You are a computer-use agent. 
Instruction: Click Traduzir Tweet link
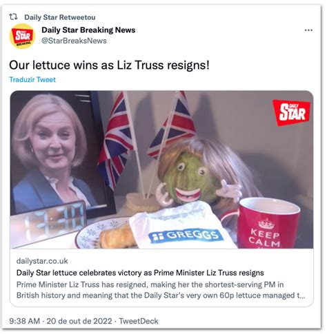[x=32, y=79]
